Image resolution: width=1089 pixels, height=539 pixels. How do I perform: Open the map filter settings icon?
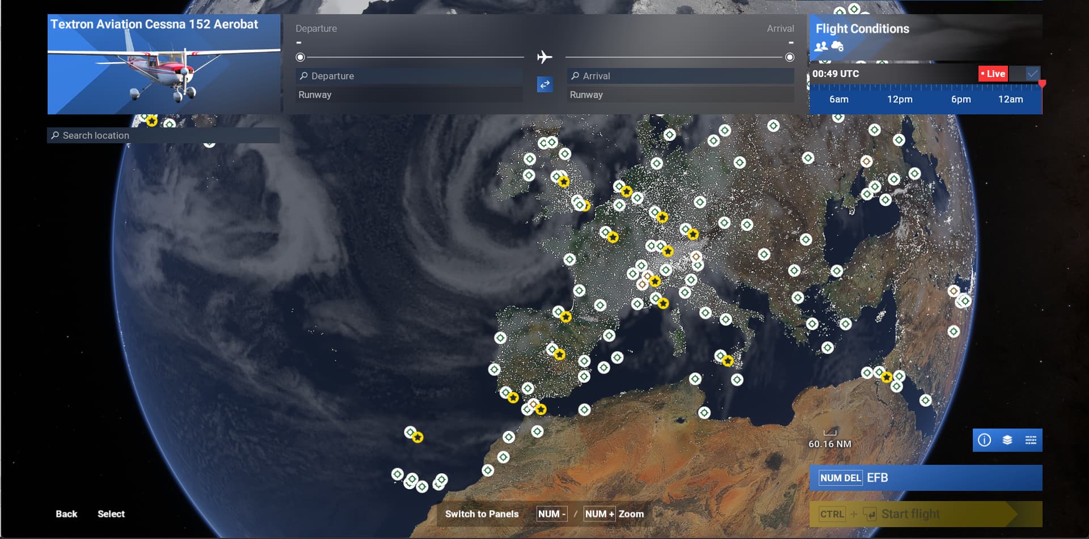pos(1031,440)
